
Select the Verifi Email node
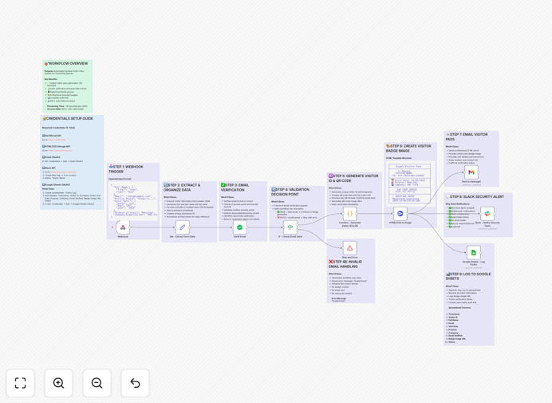pyautogui.click(x=240, y=227)
